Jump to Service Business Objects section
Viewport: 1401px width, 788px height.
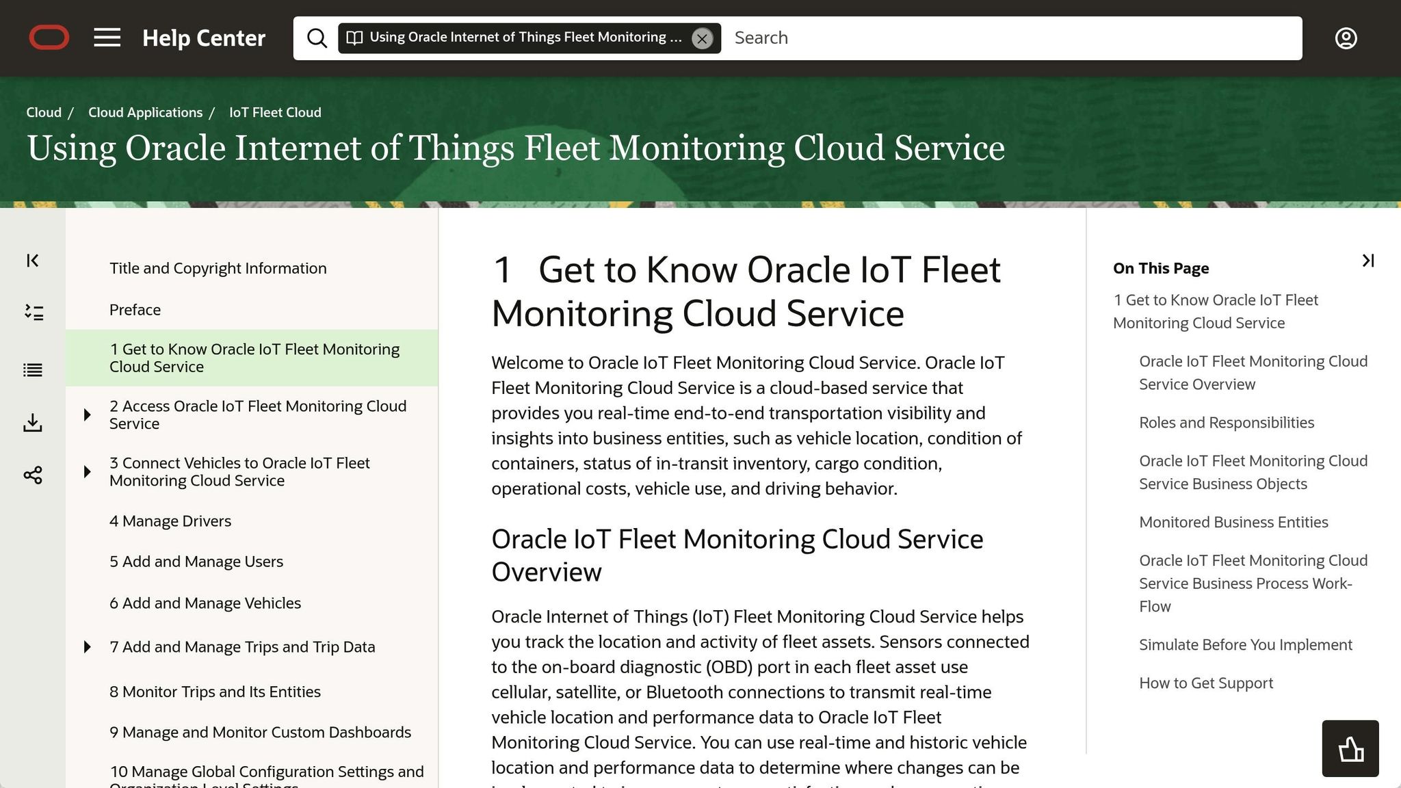click(x=1253, y=472)
